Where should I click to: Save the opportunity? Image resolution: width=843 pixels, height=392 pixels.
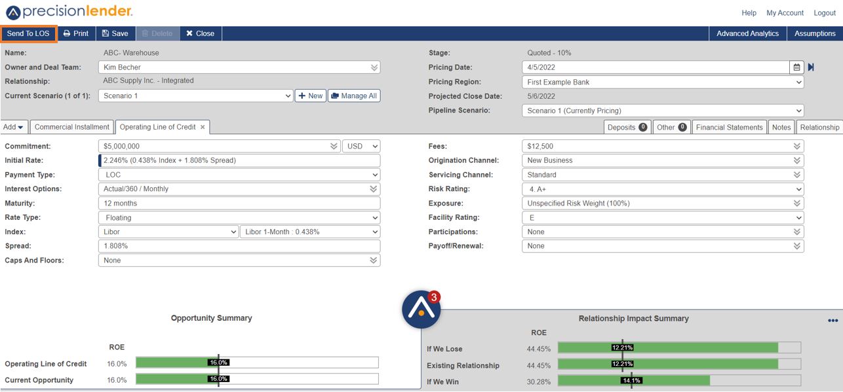tap(115, 33)
